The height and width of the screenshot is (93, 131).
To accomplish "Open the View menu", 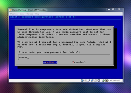I will coord(22,14).
